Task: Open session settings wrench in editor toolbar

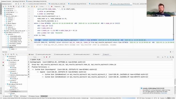Action: pos(37,7)
